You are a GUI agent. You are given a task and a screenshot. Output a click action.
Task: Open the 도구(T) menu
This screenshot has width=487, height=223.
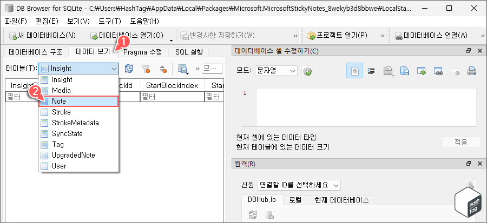(x=110, y=22)
